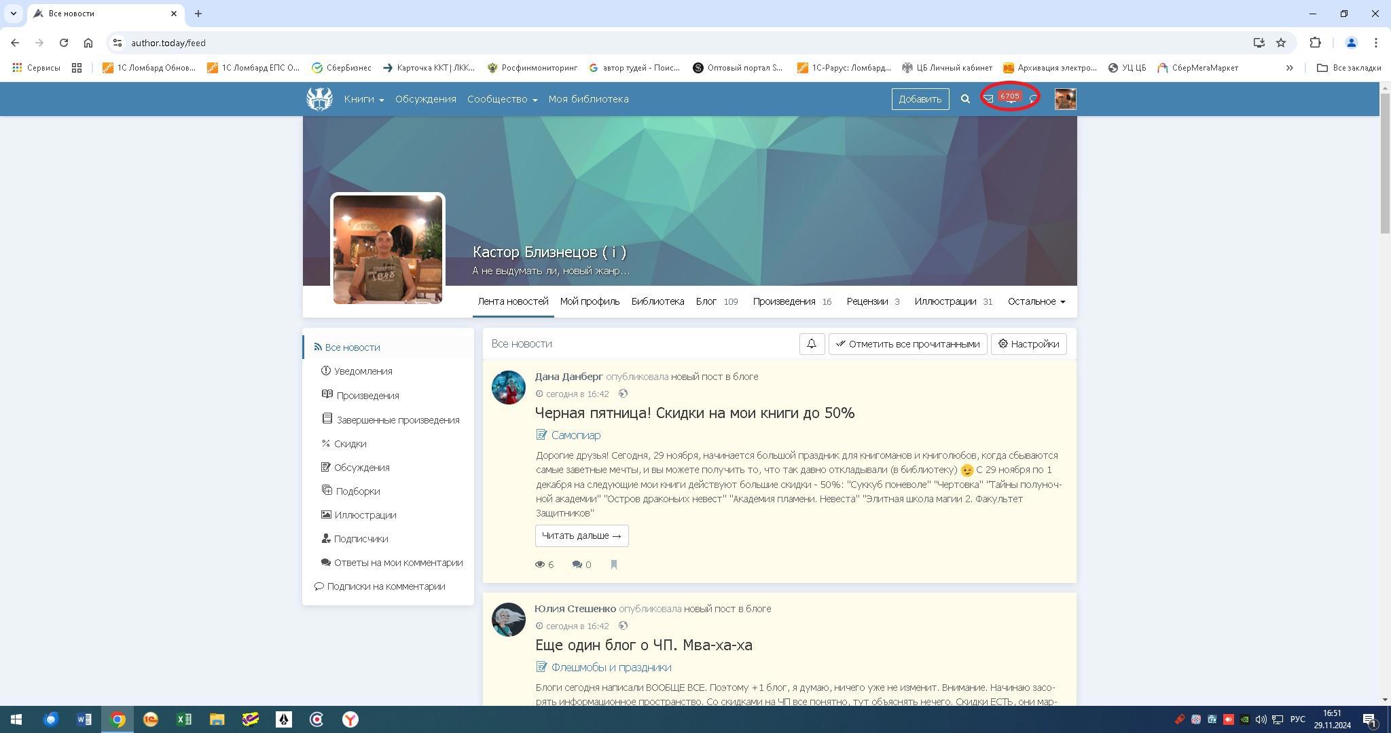The image size is (1391, 733).
Task: Select Скидки in the feed sidebar
Action: tap(350, 444)
